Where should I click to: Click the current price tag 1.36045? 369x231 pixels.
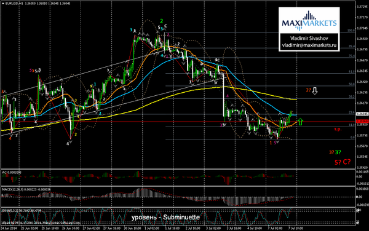click(x=362, y=114)
